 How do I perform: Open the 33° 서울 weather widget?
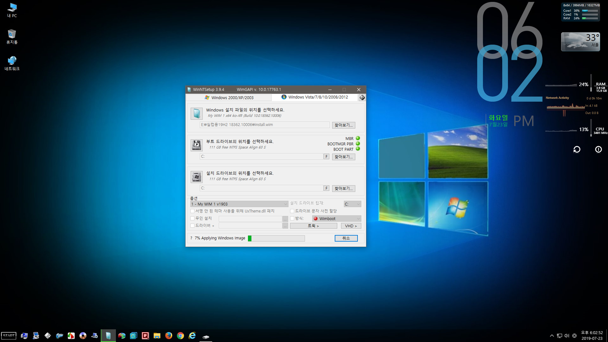pos(580,41)
